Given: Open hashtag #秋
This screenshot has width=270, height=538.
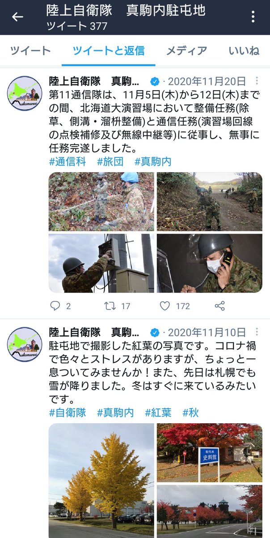Looking at the screenshot, I should coord(190,412).
